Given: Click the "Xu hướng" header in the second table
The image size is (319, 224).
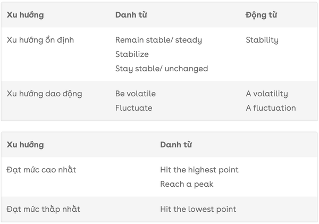Looking at the screenshot, I should (x=25, y=145).
